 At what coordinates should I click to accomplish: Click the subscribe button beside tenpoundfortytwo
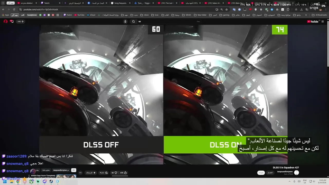pyautogui.click(x=261, y=173)
